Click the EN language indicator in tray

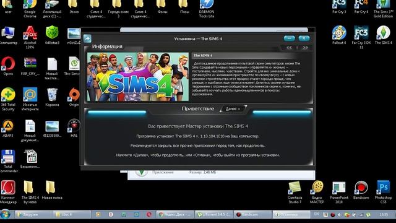pyautogui.click(x=316, y=214)
